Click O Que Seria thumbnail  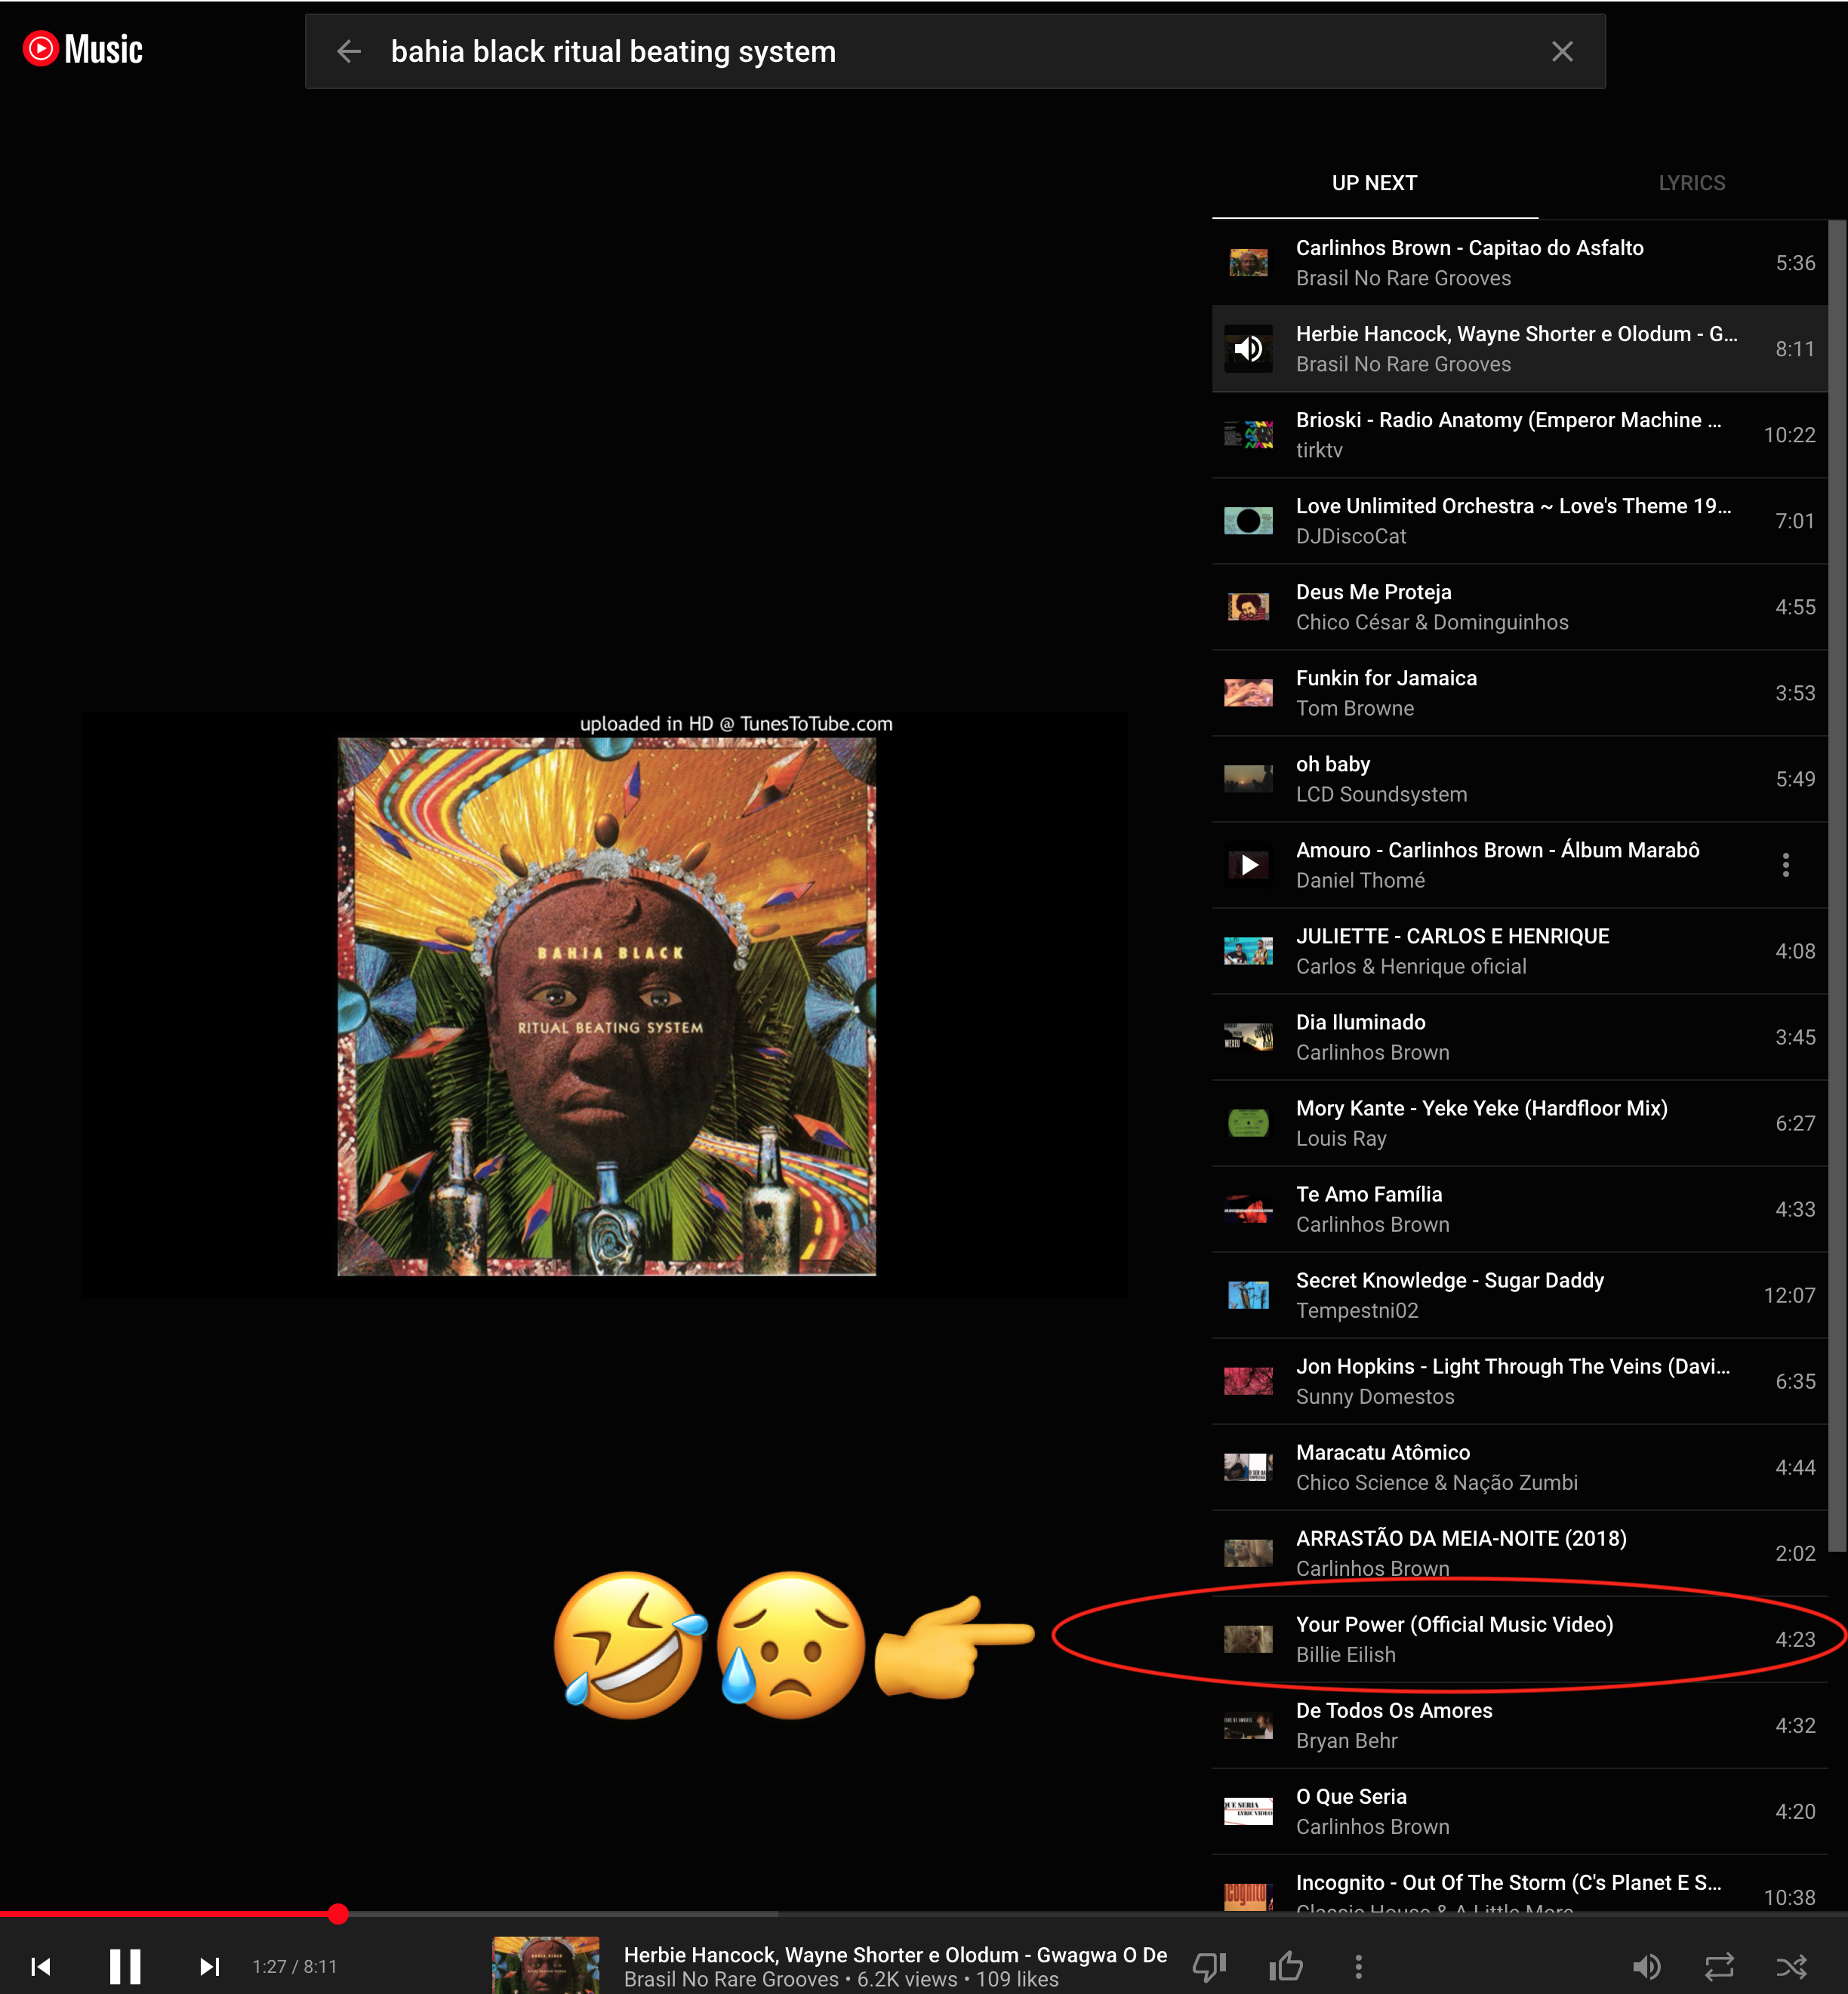point(1248,1811)
